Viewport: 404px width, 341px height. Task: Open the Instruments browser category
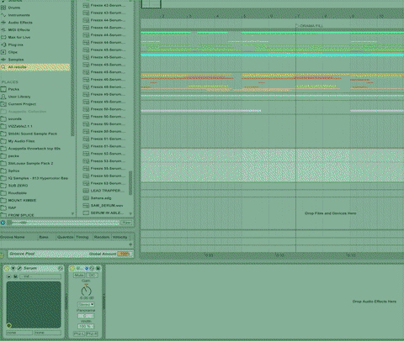pyautogui.click(x=19, y=15)
